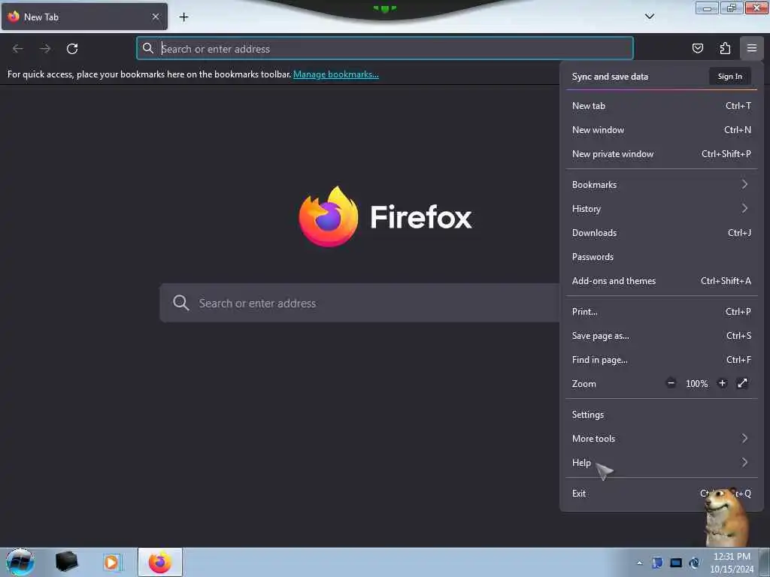Open the list all tabs arrow
Screen dimensions: 770x577
[649, 17]
